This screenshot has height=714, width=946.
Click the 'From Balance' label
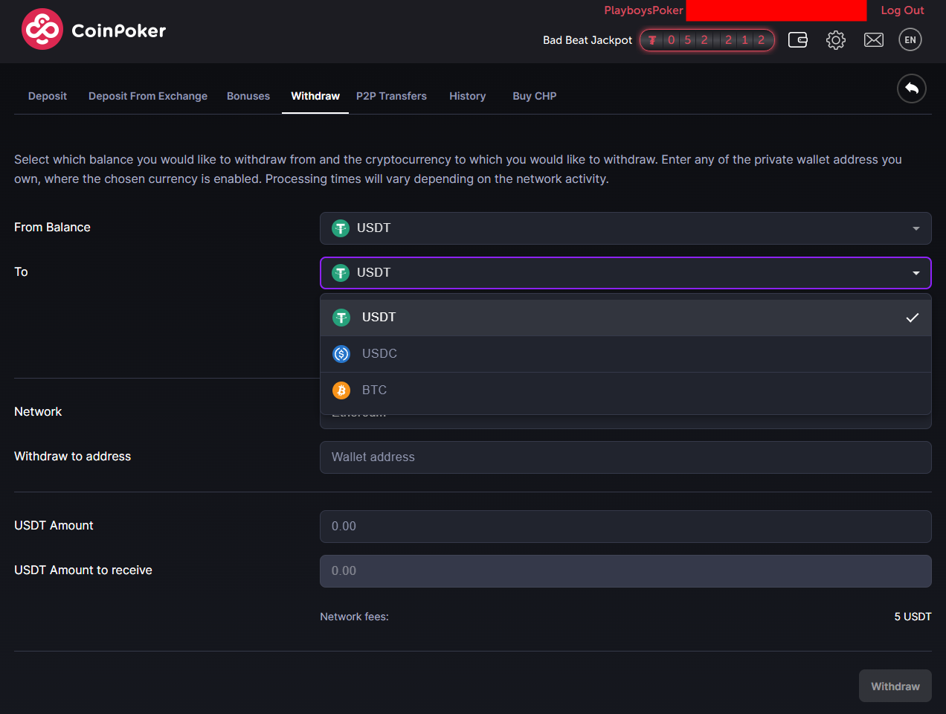click(x=52, y=228)
